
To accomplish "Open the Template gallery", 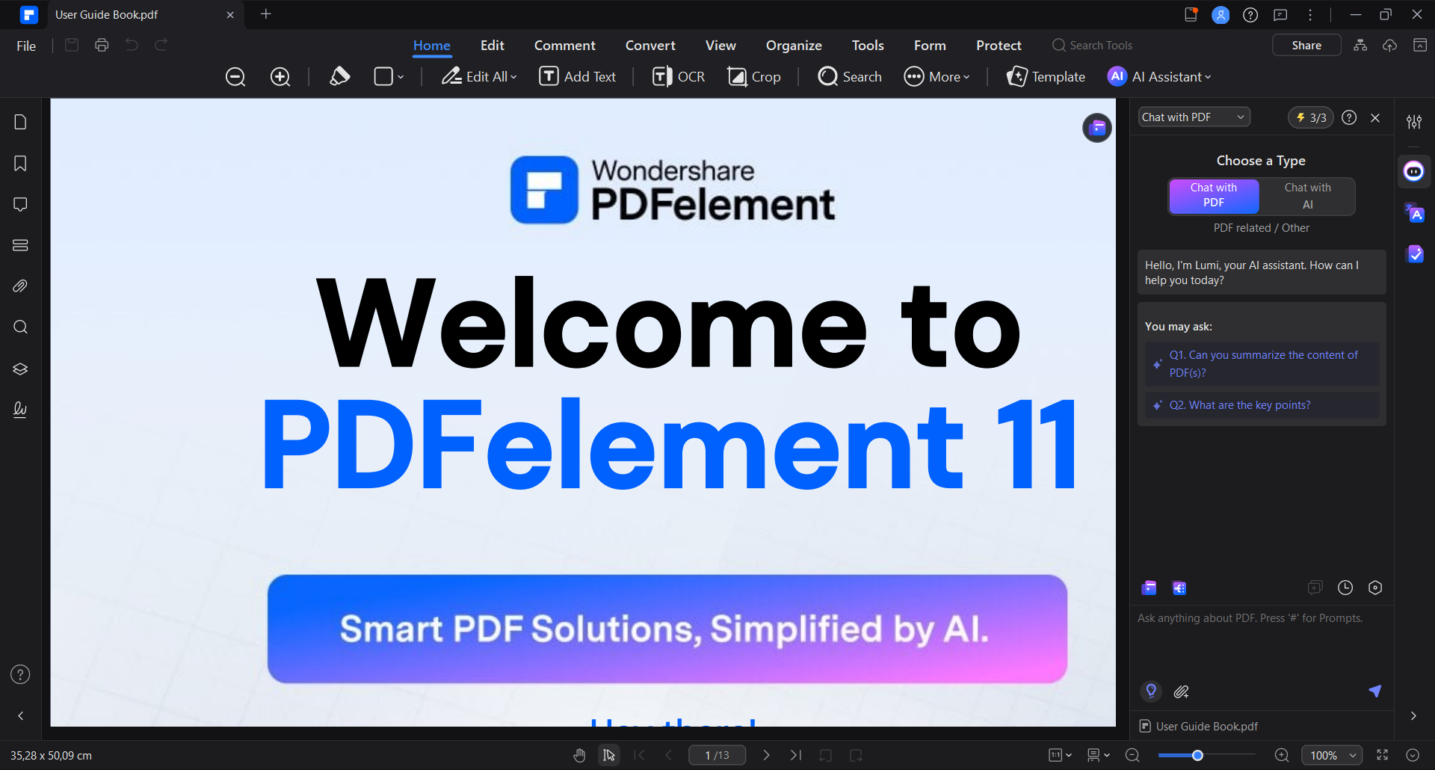I will pos(1046,76).
